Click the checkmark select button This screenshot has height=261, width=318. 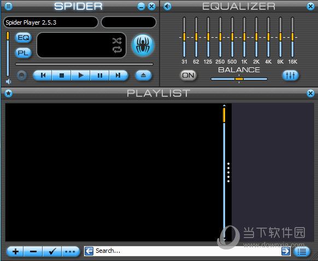pyautogui.click(x=52, y=252)
